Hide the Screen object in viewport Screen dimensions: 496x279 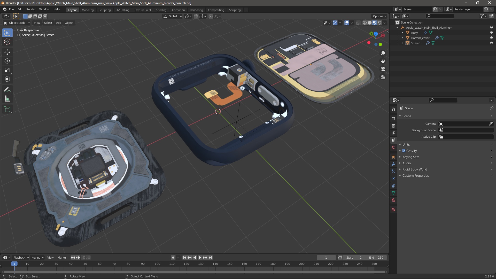click(x=491, y=43)
